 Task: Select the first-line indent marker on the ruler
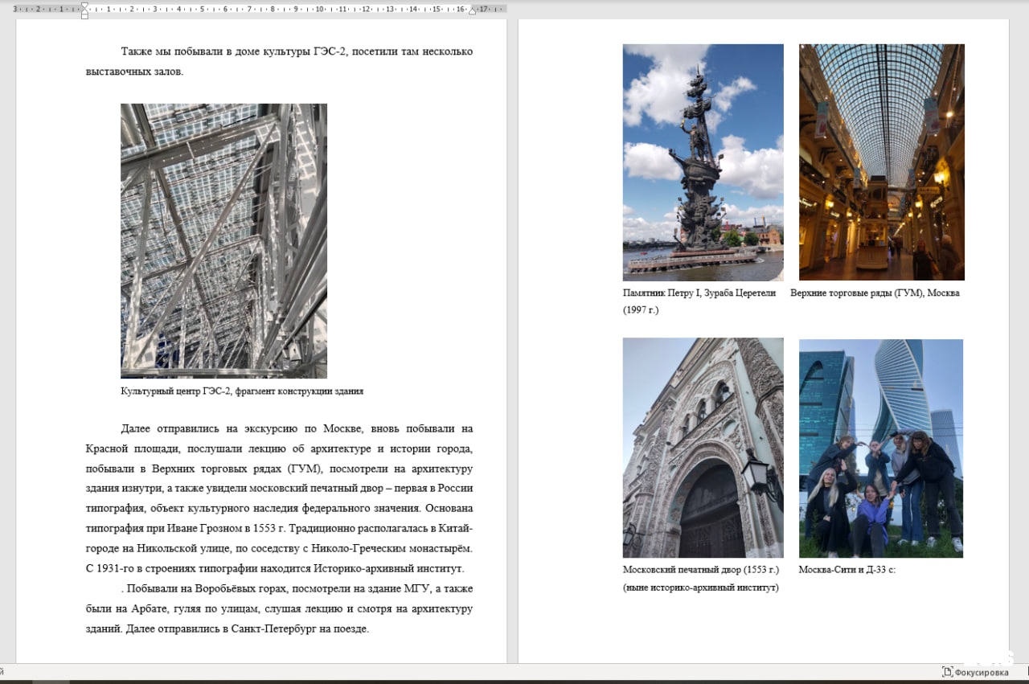point(84,5)
